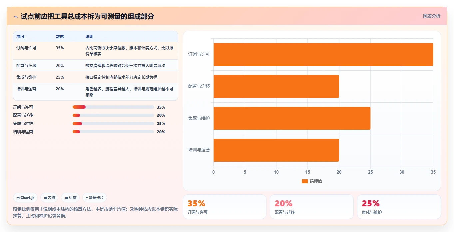454x232 pixels.
Task: Click the 20% 配置与迁移 data card
Action: [311, 207]
